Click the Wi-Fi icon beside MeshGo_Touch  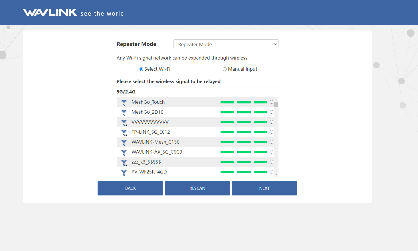[124, 103]
